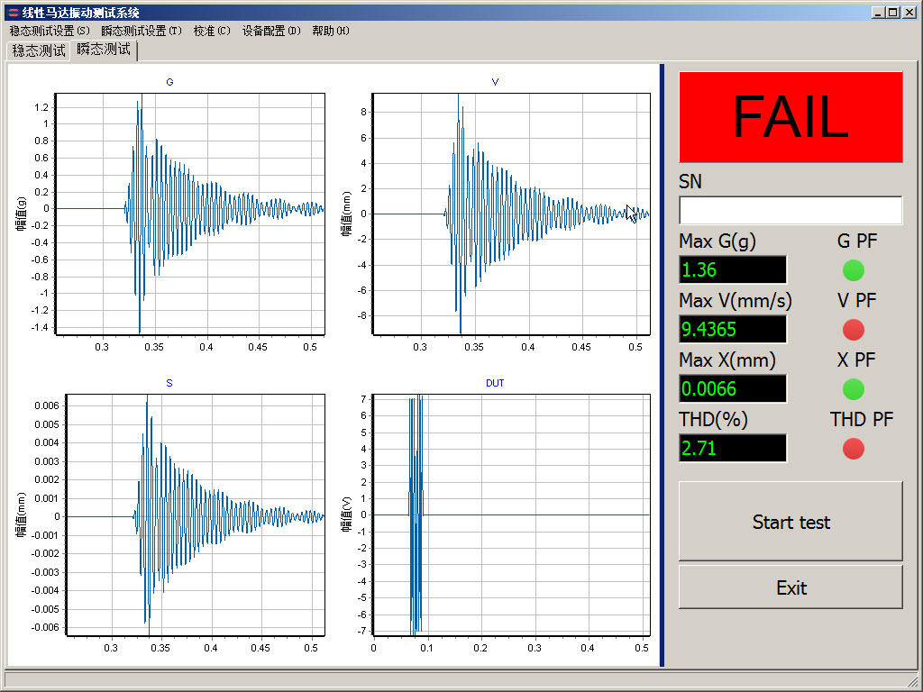Click the Max G(g) value field
The width and height of the screenshot is (923, 692).
click(x=733, y=269)
